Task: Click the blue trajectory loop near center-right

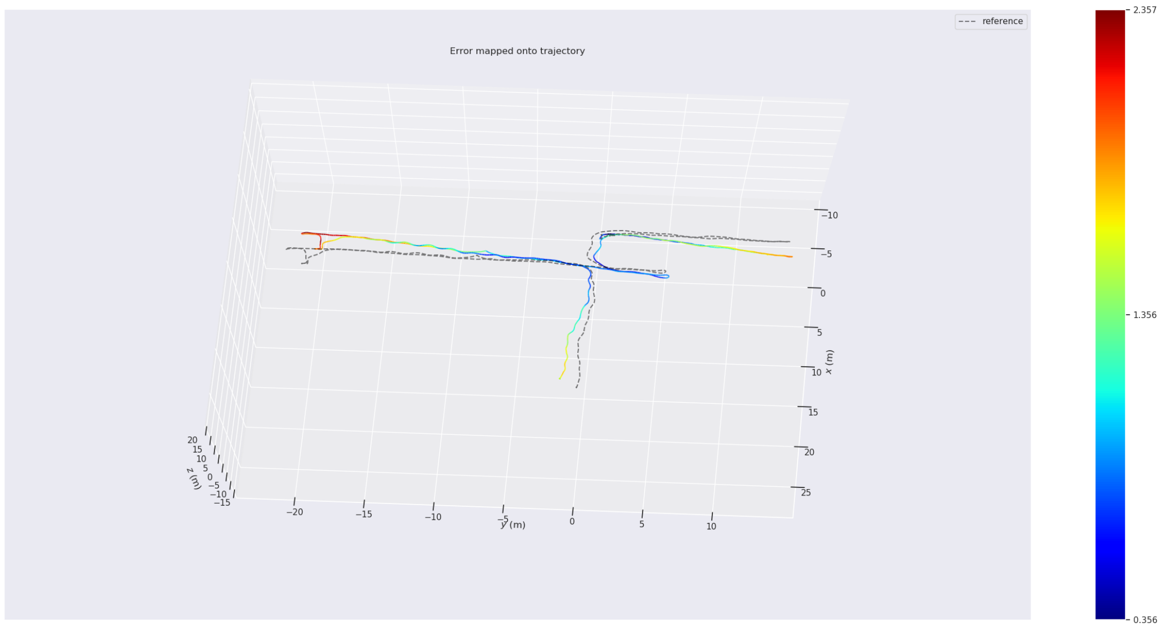Action: 665,276
